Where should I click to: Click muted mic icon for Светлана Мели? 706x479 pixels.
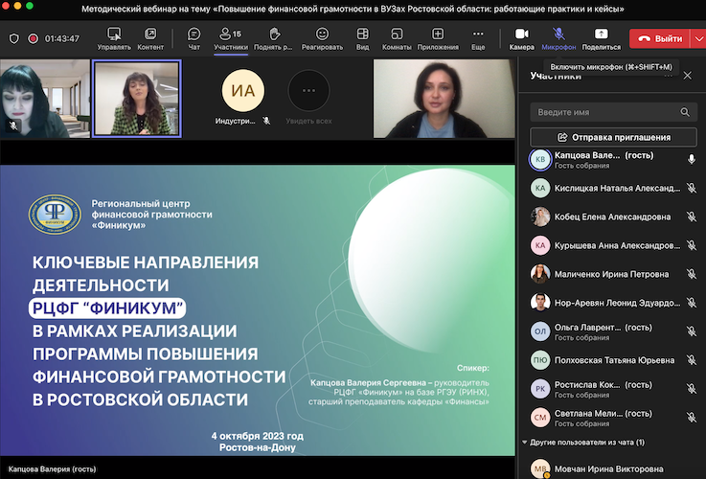point(691,418)
